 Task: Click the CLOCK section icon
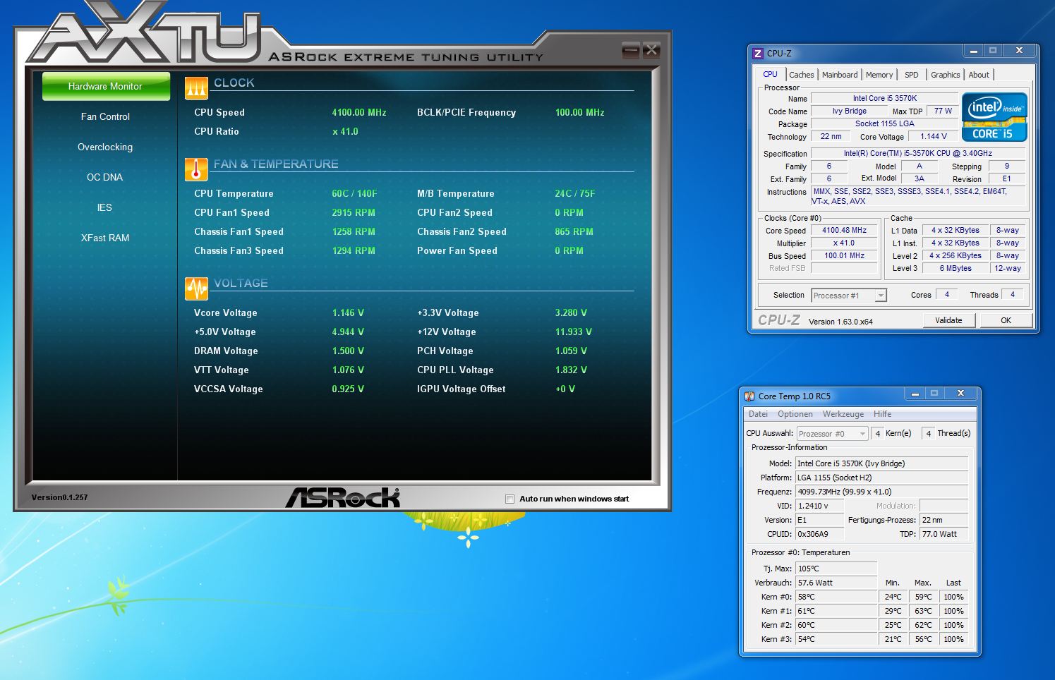(x=196, y=87)
